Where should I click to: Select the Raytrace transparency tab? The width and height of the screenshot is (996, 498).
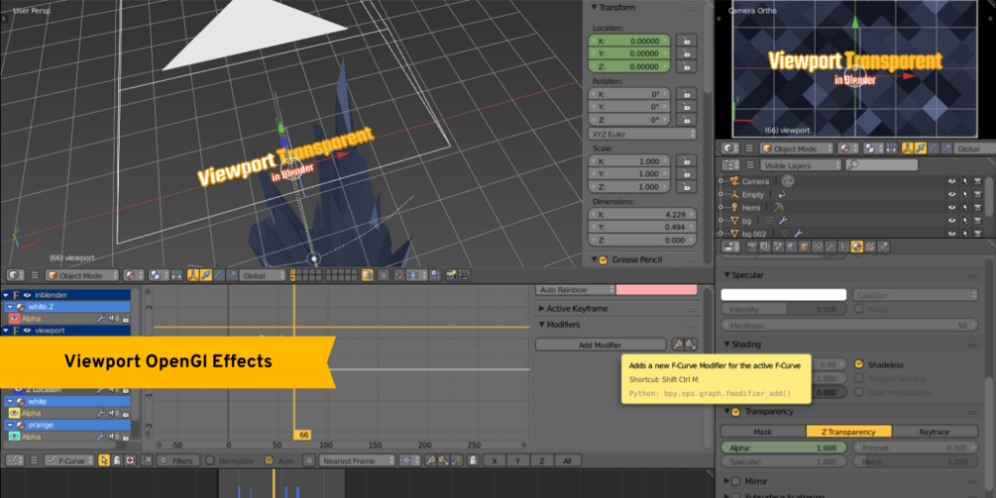coord(935,432)
